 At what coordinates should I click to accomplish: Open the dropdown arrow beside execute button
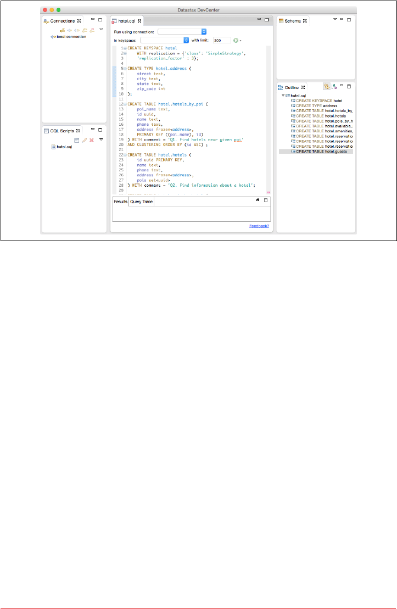241,41
